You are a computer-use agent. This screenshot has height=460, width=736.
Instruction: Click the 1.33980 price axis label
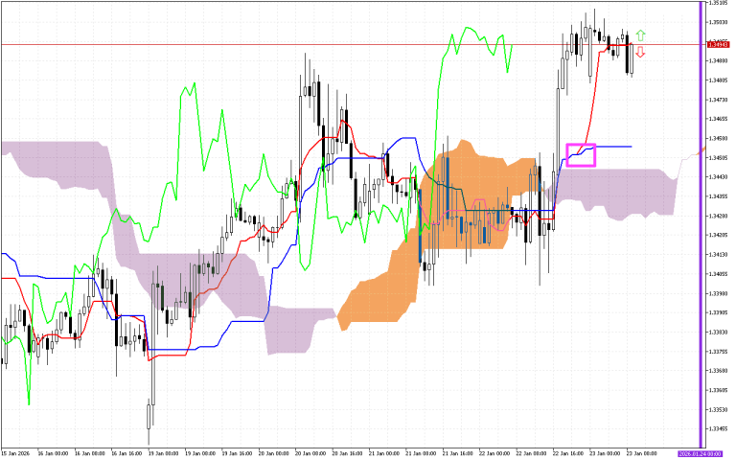coord(719,293)
